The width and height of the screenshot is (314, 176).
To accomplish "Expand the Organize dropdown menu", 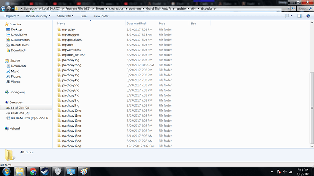I will [x=11, y=16].
